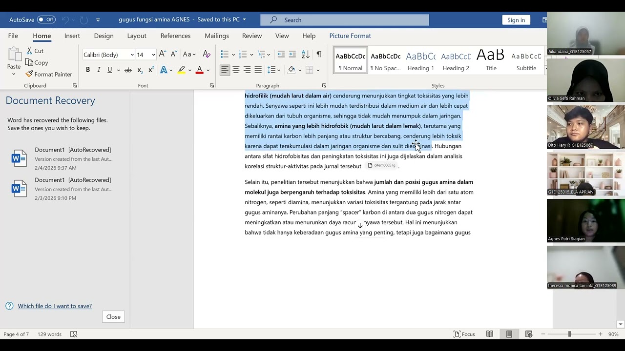Click the embedded d4em00657g file object
This screenshot has width=625, height=351.
point(381,165)
